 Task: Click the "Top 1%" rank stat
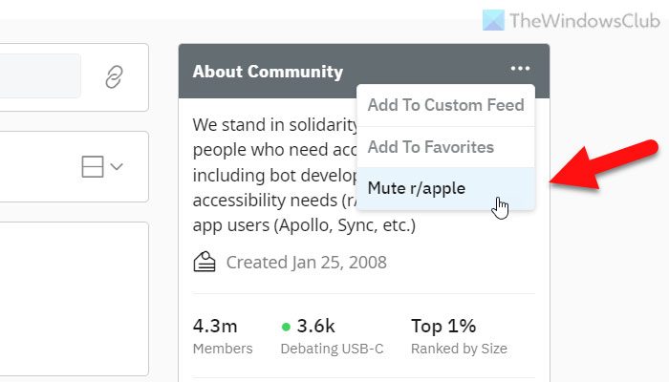pyautogui.click(x=442, y=326)
